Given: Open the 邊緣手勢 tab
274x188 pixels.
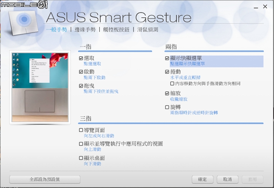Looking at the screenshot, I should 85,30.
